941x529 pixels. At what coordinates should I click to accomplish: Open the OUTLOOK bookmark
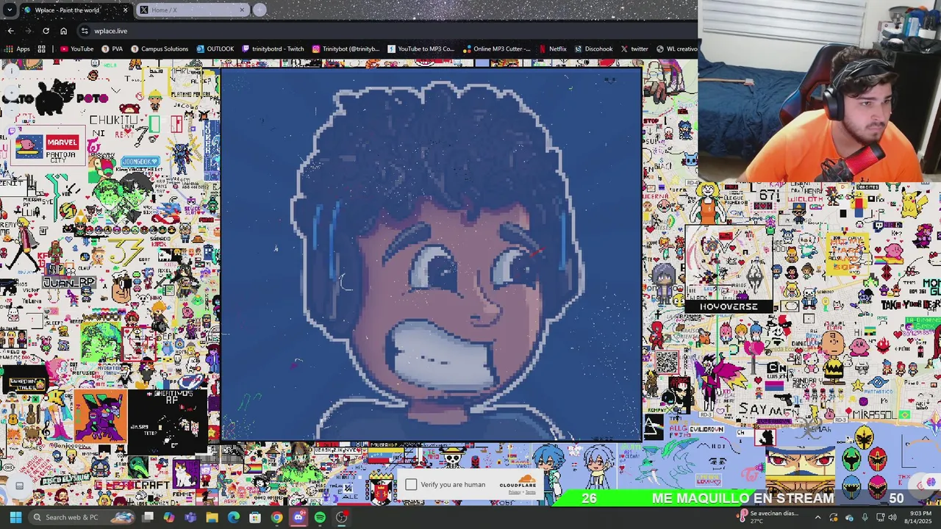[215, 49]
